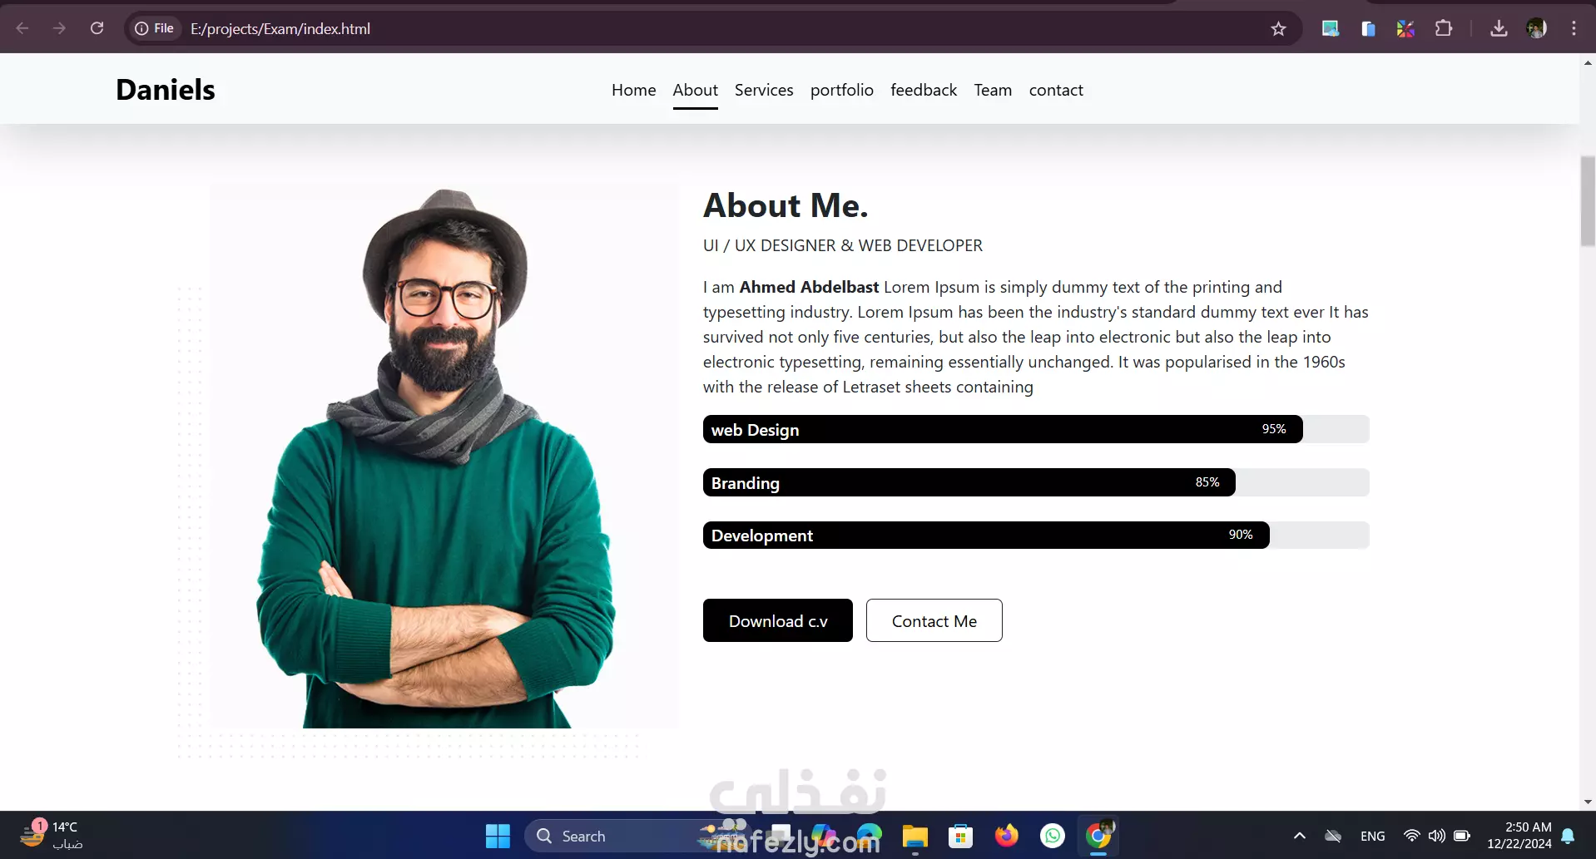Go to the Home nav item
Screen dimensions: 1596x859
coord(633,90)
